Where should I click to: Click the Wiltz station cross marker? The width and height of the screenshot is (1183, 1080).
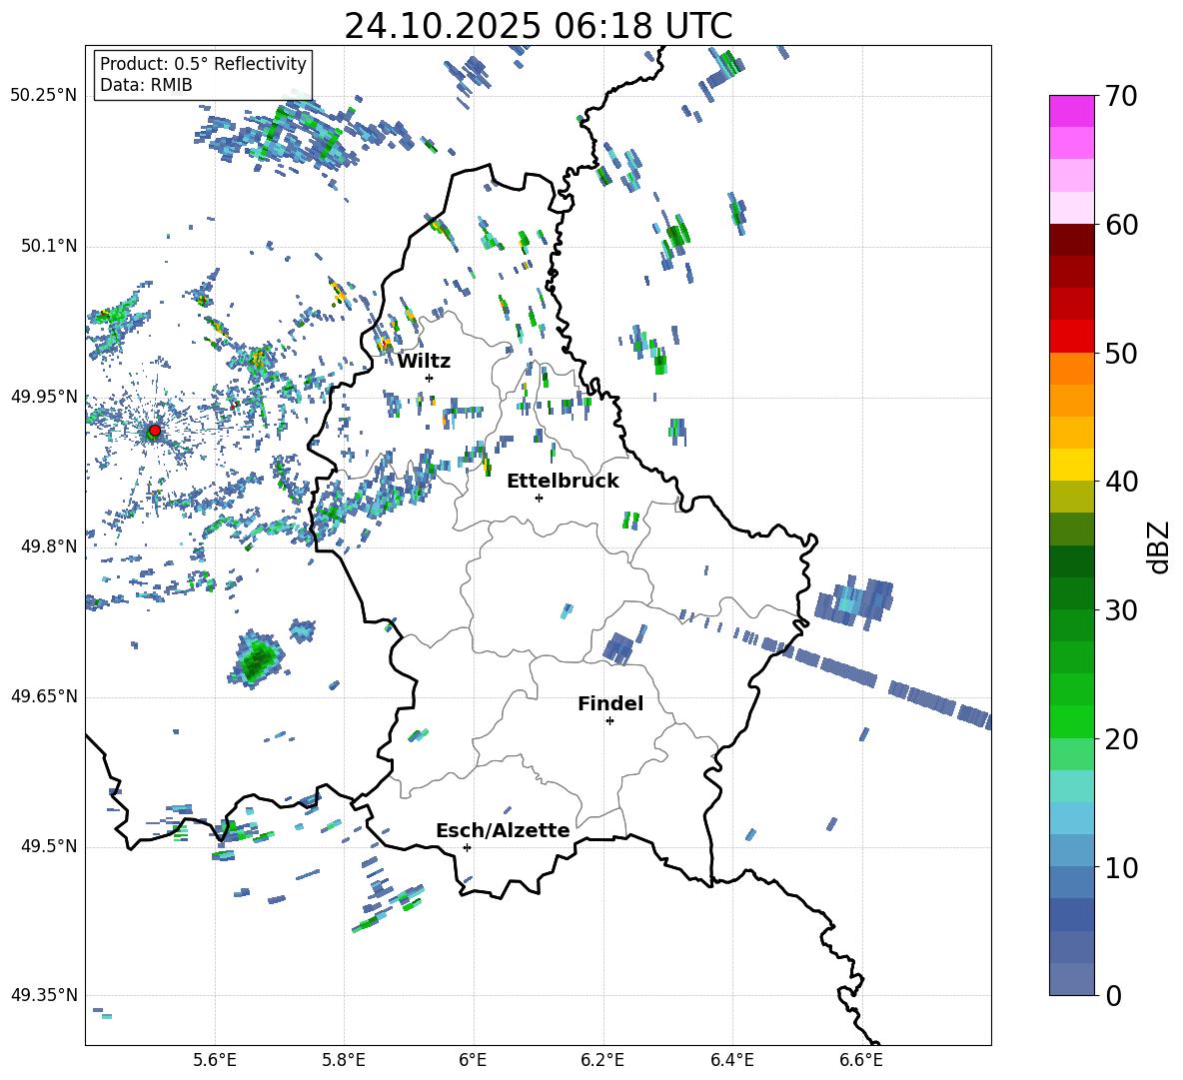[429, 378]
